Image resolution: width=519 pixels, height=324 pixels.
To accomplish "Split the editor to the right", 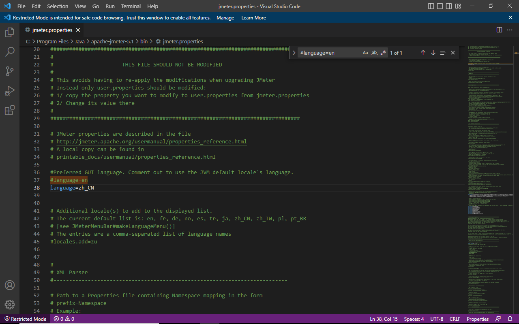I will click(x=499, y=30).
